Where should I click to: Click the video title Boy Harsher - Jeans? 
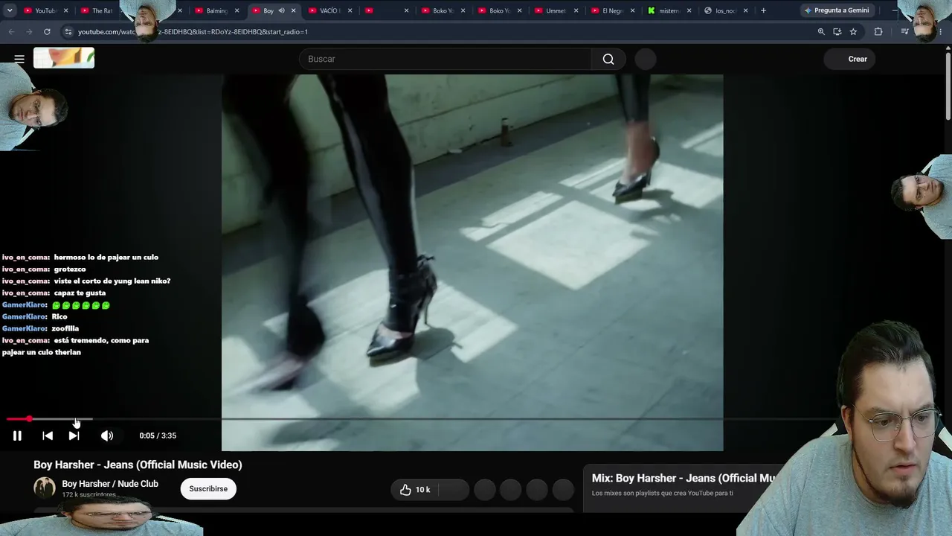(x=138, y=465)
